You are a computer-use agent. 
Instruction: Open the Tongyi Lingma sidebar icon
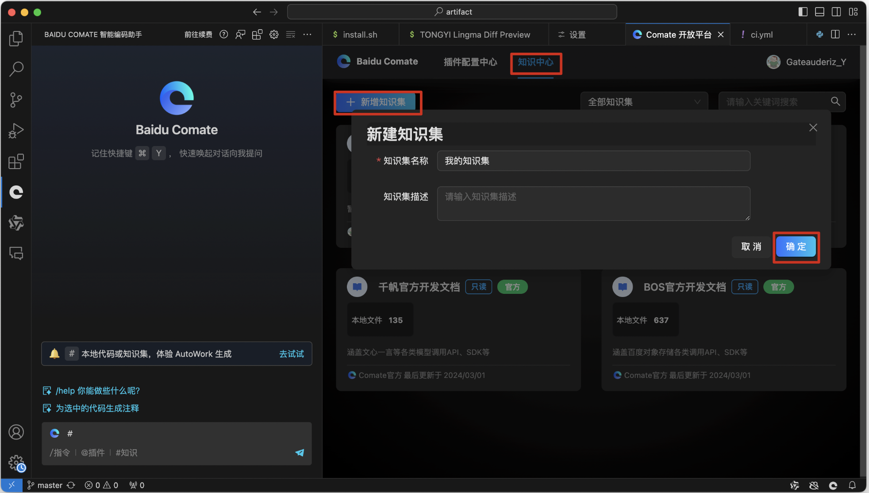click(x=16, y=223)
